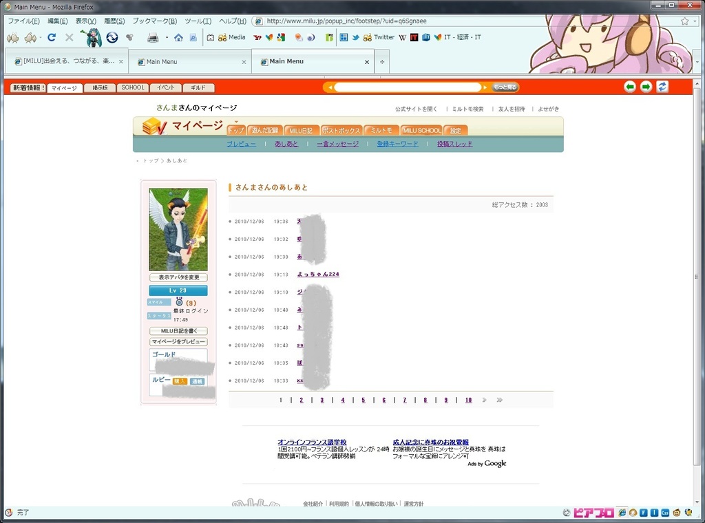Open the MILU日記 tab
Screen dimensions: 705x523
pos(301,130)
